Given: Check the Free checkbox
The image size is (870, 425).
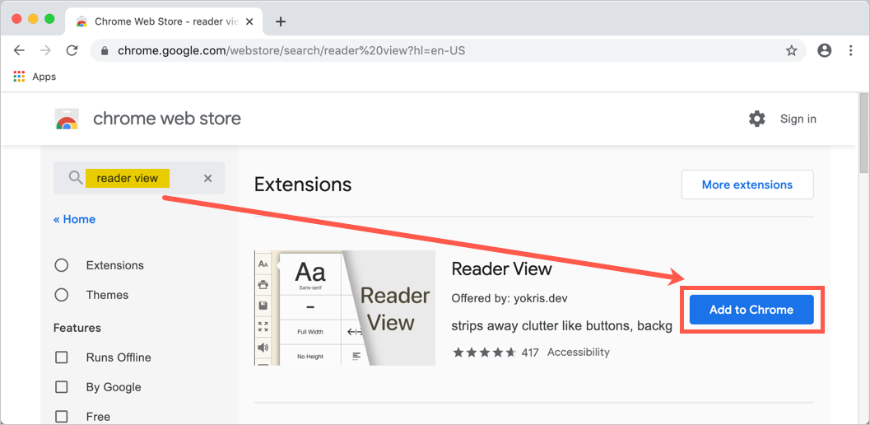Looking at the screenshot, I should [x=62, y=416].
